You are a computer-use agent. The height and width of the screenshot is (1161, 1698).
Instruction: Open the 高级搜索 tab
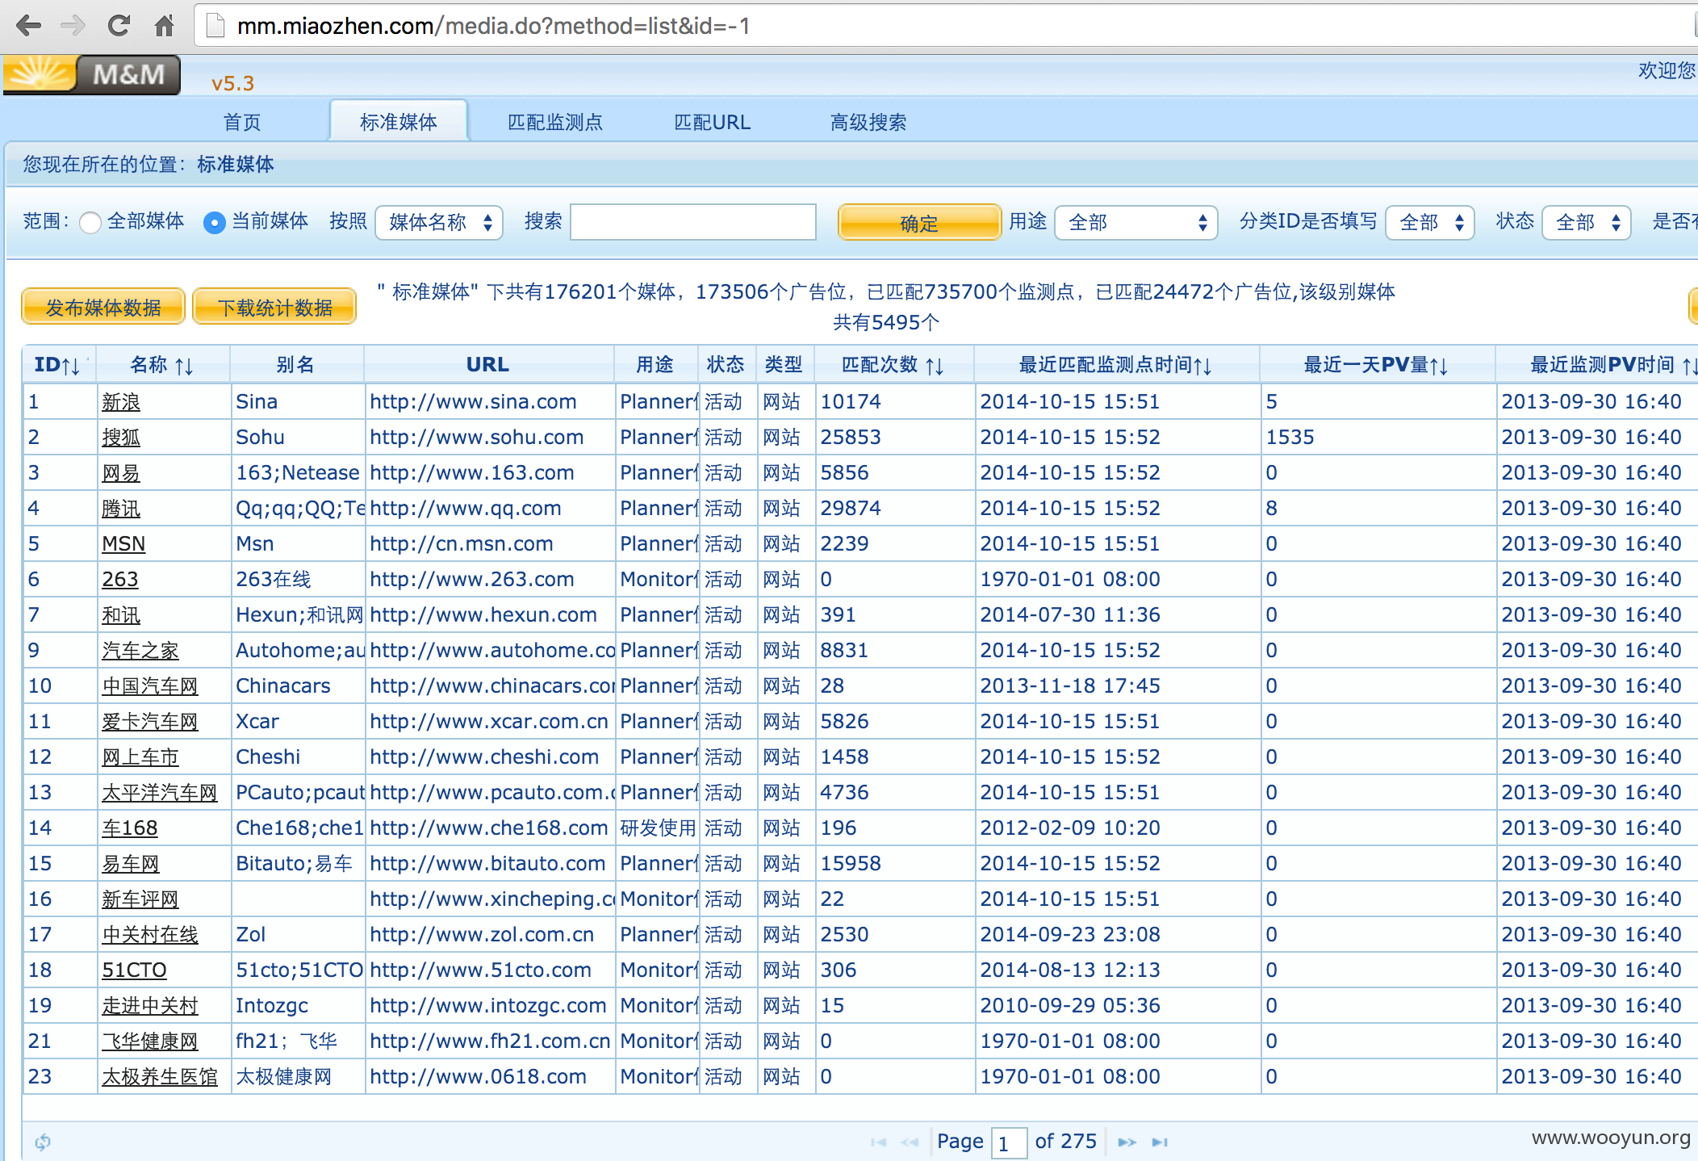point(868,122)
